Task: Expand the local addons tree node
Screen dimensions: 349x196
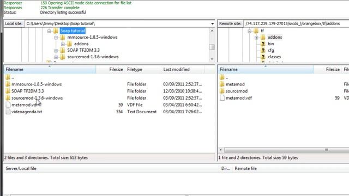Action: (x=63, y=44)
